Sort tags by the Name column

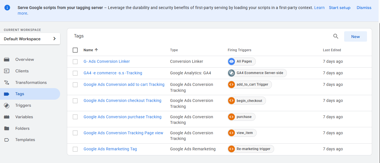pyautogui.click(x=88, y=50)
